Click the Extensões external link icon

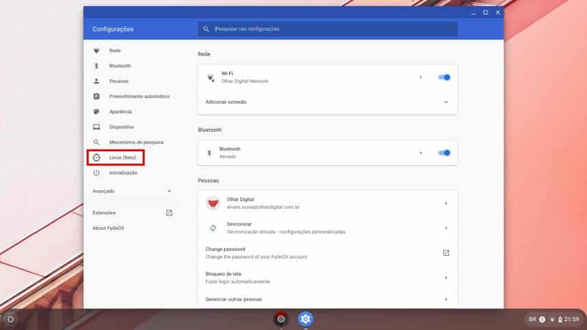169,213
